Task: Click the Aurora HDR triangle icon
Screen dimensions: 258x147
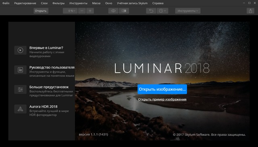Action: click(20, 109)
